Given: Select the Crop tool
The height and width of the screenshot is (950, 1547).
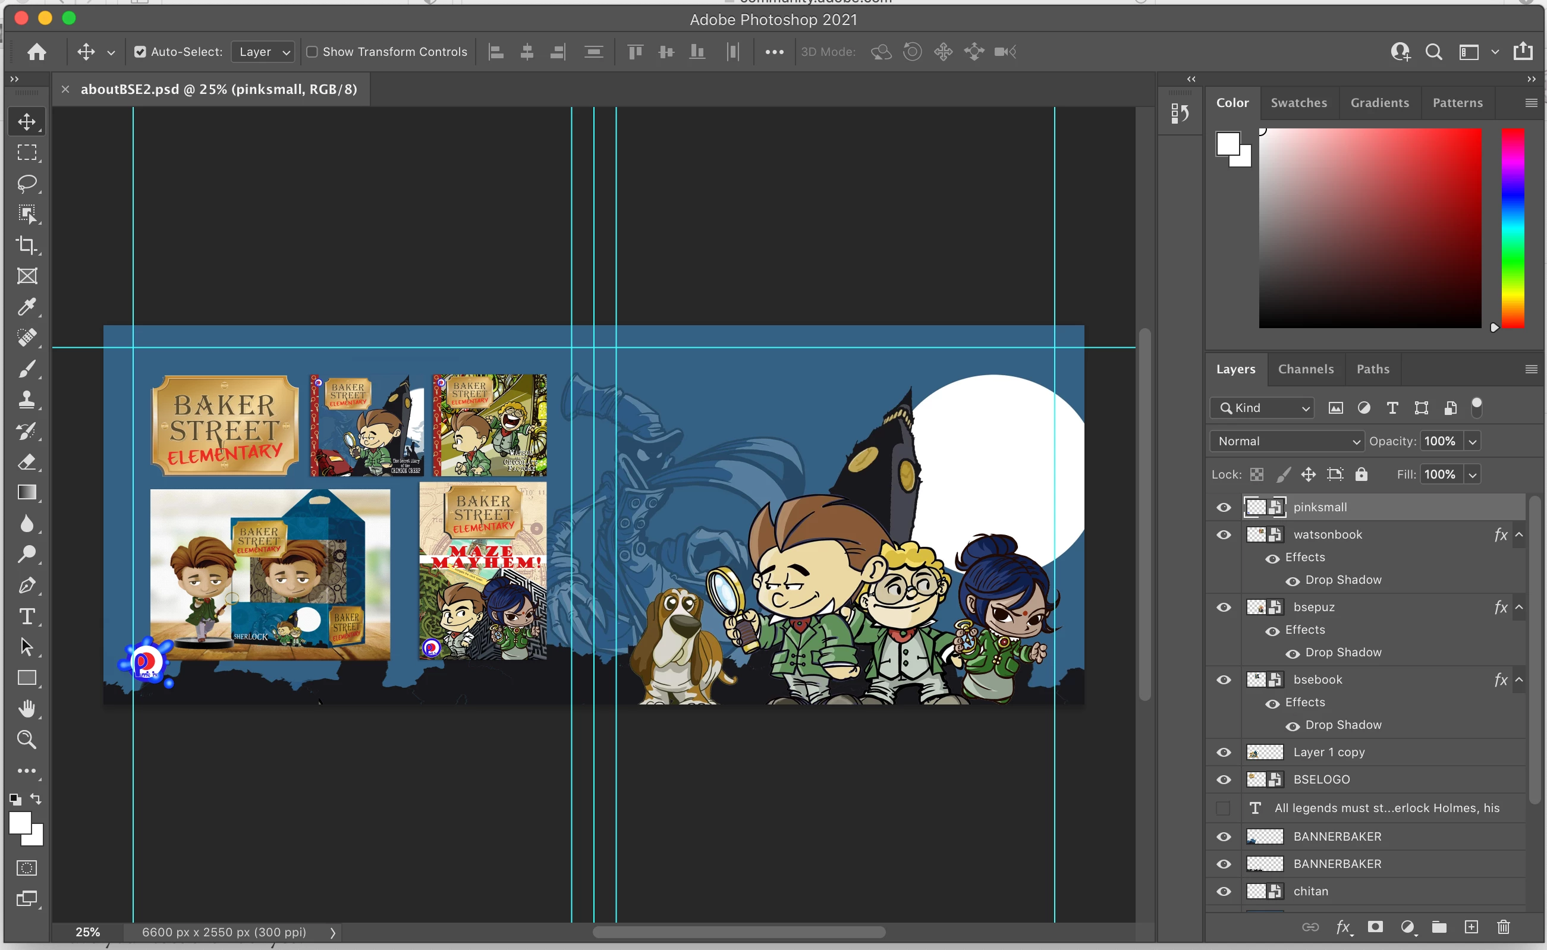Looking at the screenshot, I should tap(26, 245).
